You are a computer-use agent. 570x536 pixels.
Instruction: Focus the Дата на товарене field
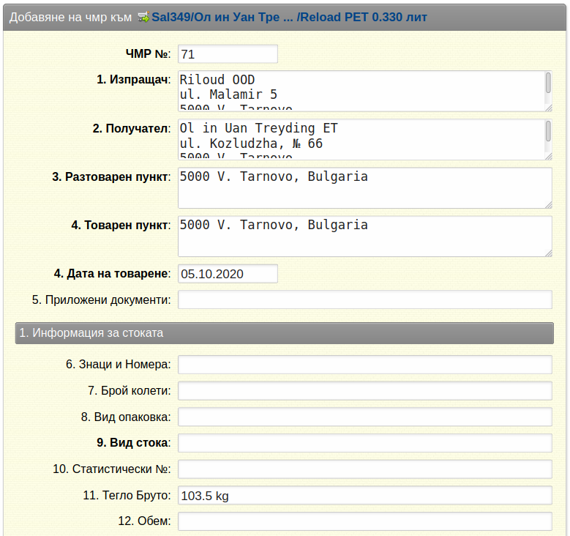[x=228, y=274]
